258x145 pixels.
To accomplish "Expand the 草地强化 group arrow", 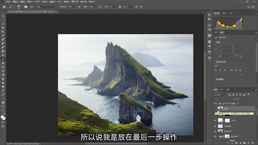I will click(219, 137).
